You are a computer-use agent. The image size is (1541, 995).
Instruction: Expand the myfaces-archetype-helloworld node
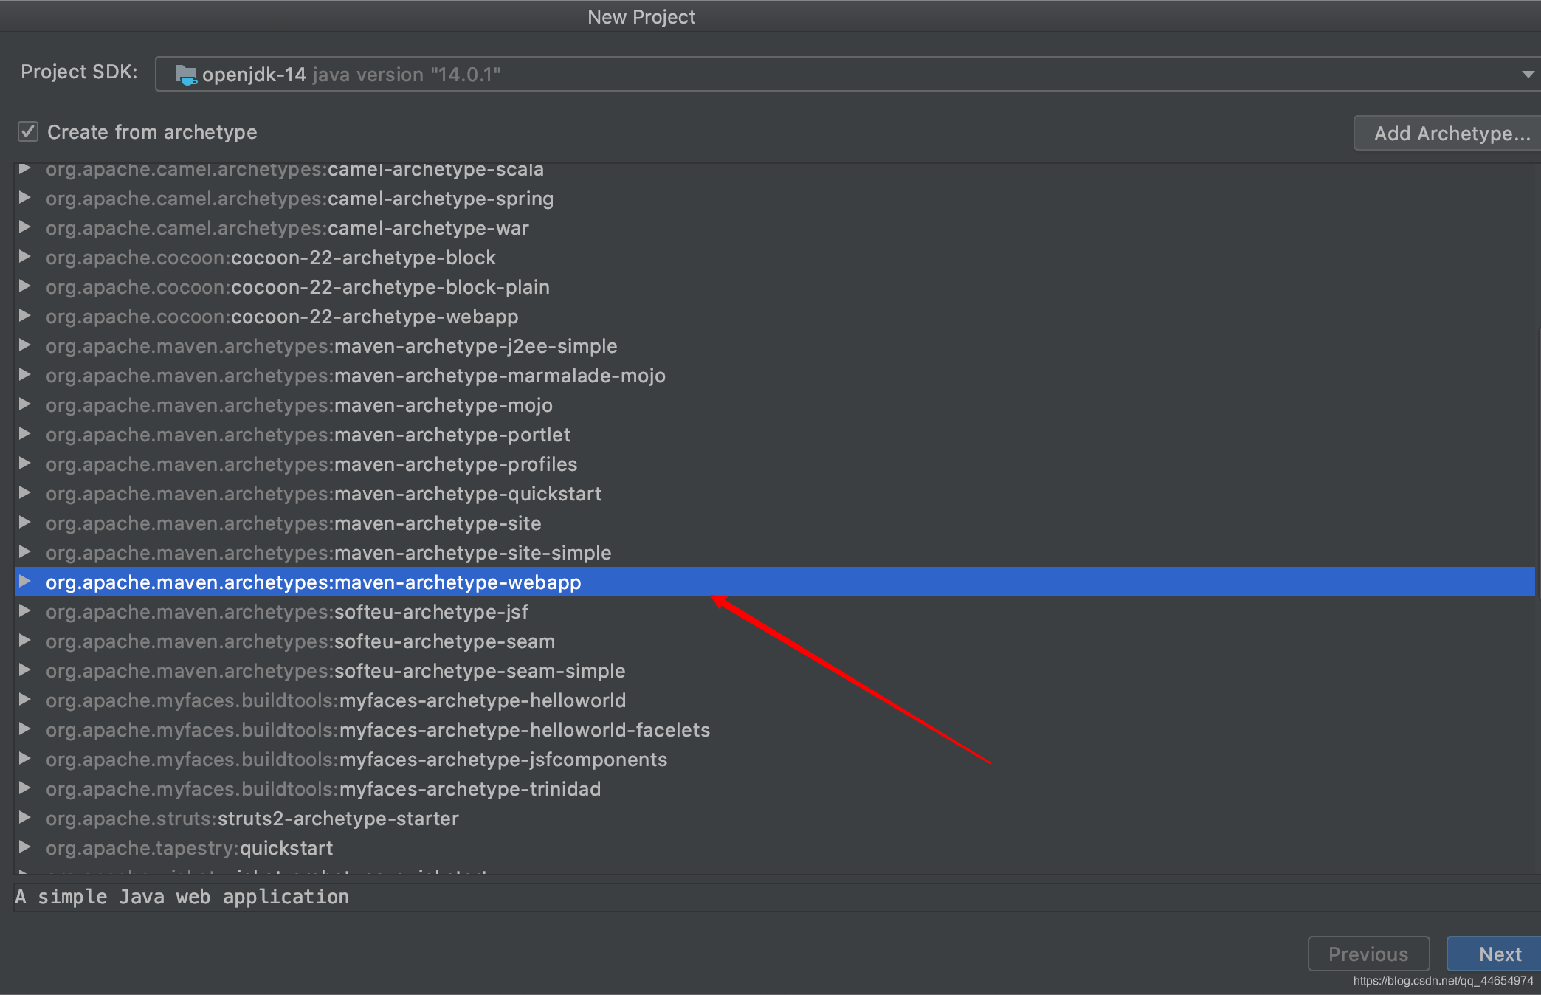tap(24, 700)
